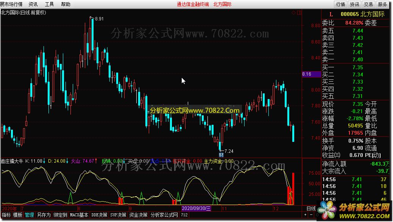Click the 主力资金: 0.00 indicator label
Viewport: 393px width, 222px height.
219,161
